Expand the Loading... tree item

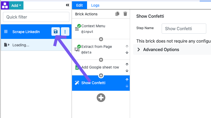click(x=8, y=45)
